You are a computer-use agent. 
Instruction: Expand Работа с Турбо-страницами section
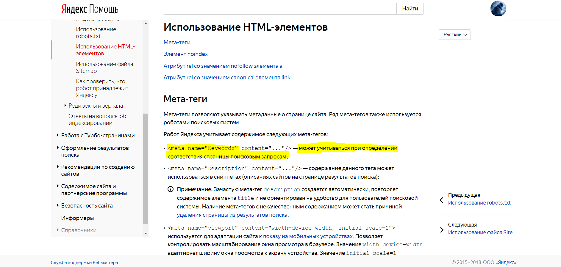58,135
